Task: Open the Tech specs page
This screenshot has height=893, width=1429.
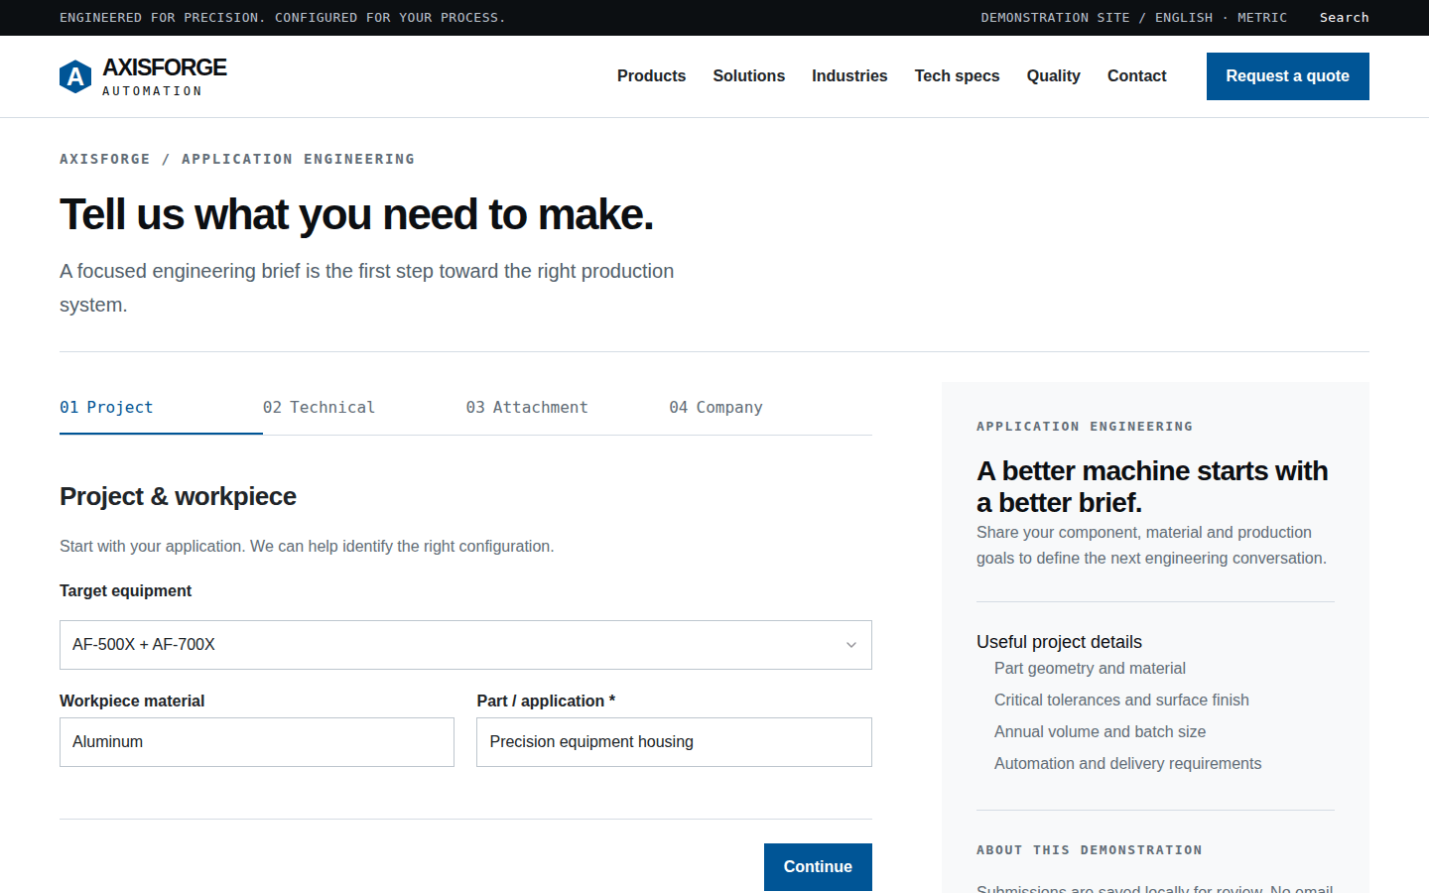Action: [x=957, y=76]
